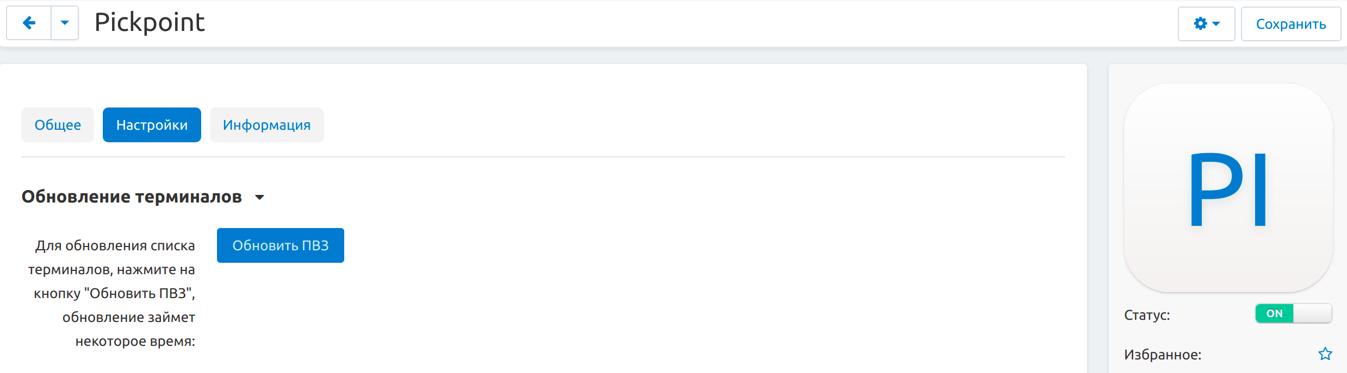
Task: Click the Статус label
Action: [x=1147, y=315]
